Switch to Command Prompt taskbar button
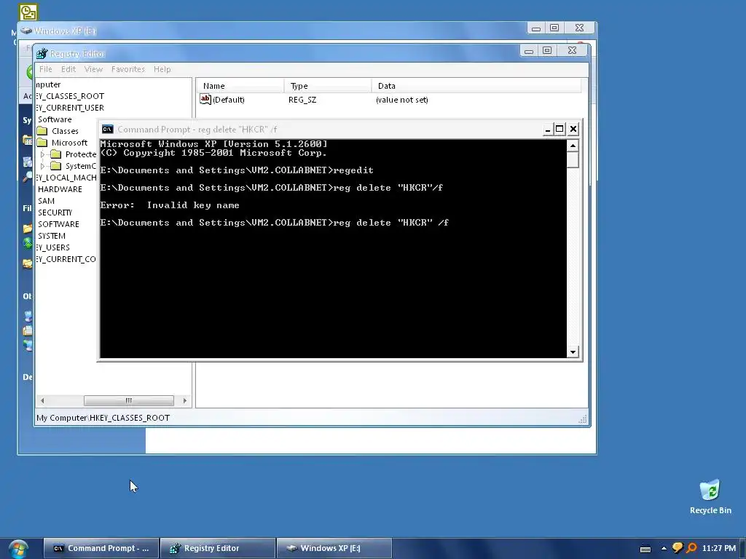Screen dimensions: 746x559 tap(101, 548)
